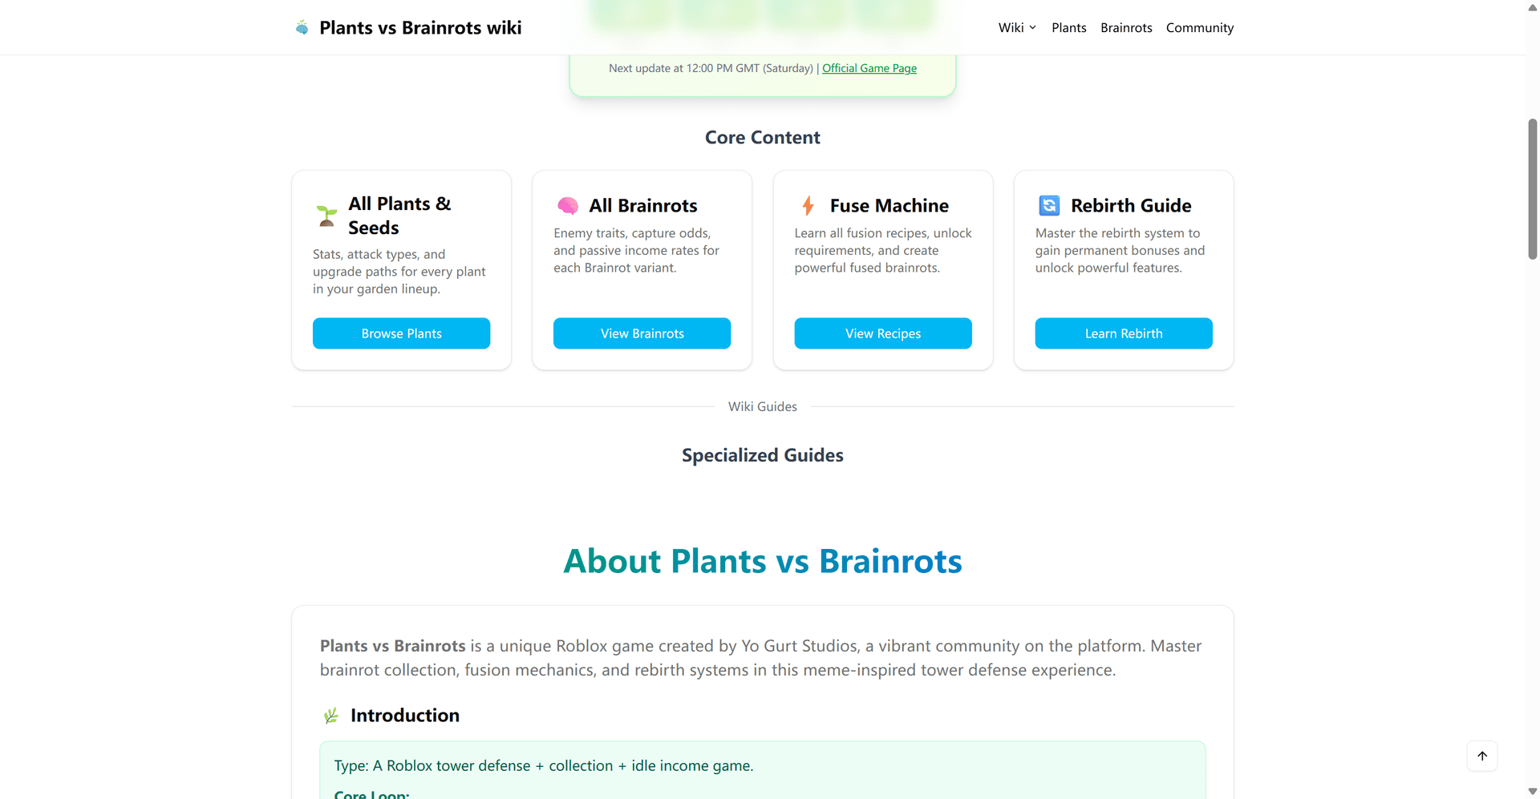The image size is (1540, 799).
Task: Click the rebirth cycle icon on Rebirth Guide card
Action: pyautogui.click(x=1050, y=205)
